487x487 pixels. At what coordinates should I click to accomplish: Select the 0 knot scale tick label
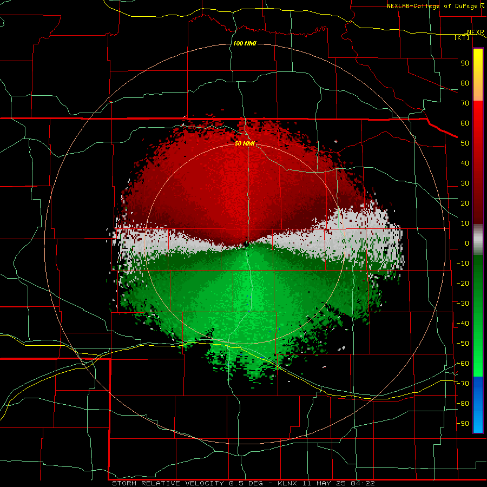click(x=467, y=243)
